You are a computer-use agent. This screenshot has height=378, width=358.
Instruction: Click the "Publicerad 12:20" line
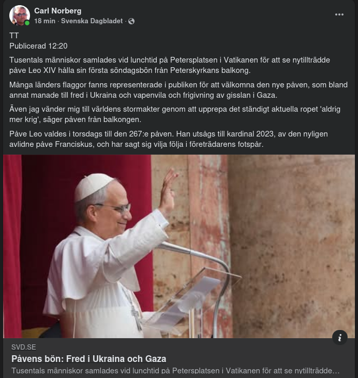click(38, 46)
